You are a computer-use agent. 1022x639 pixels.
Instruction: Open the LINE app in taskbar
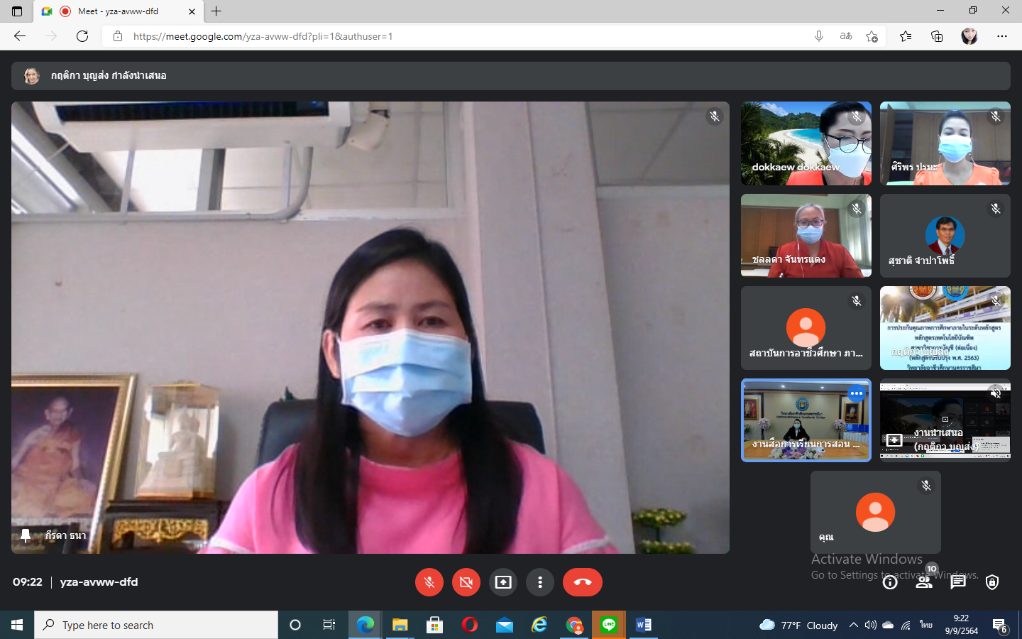(x=609, y=625)
